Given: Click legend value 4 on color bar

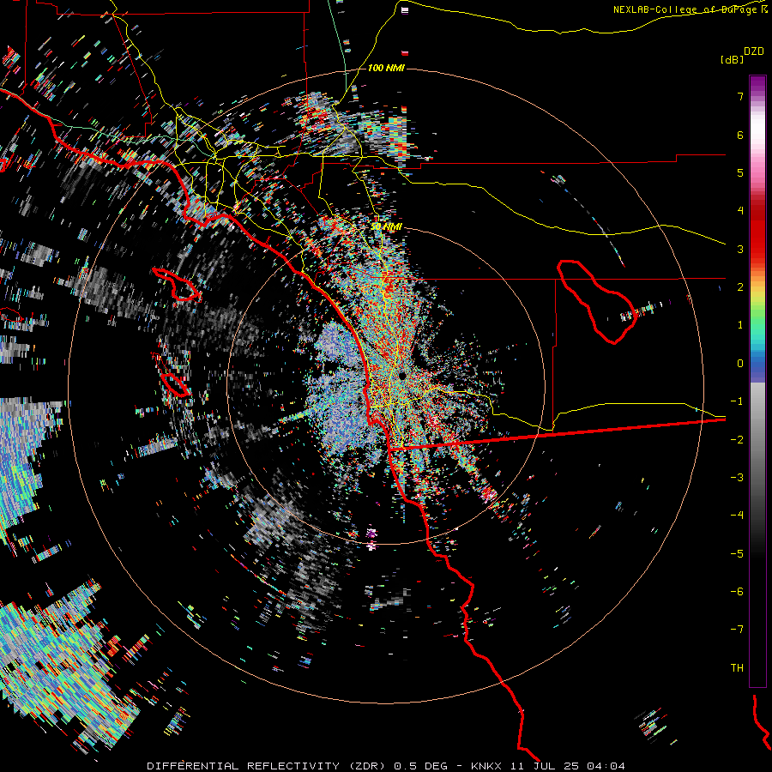Looking at the screenshot, I should pyautogui.click(x=740, y=211).
